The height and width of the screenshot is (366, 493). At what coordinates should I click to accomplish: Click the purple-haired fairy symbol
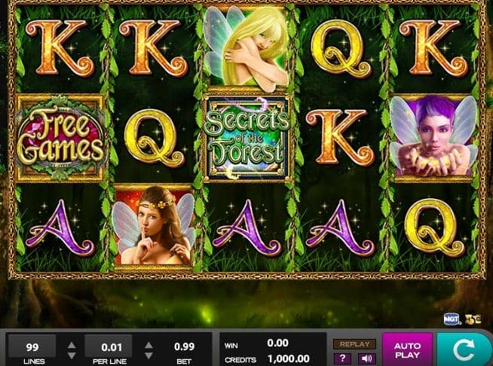coord(434,138)
